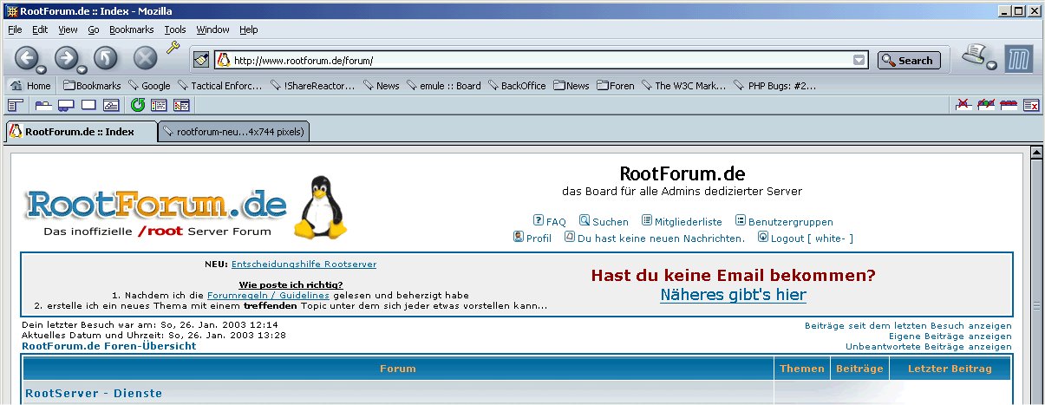The height and width of the screenshot is (405, 1045).
Task: Click the Back navigation button
Action: (x=27, y=58)
